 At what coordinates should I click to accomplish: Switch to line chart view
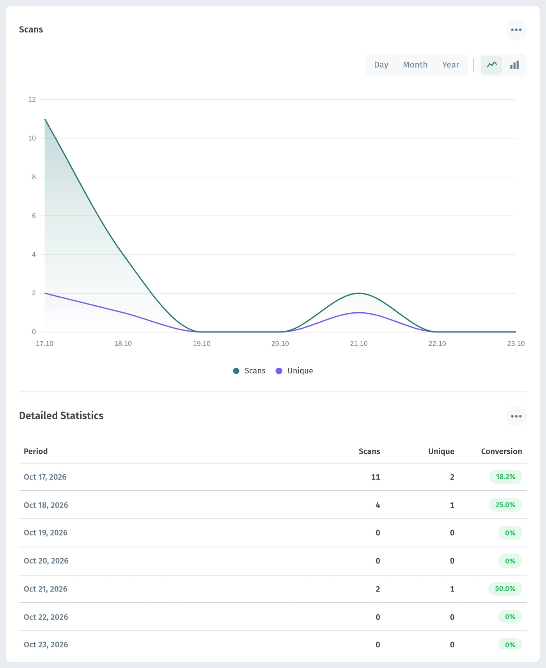click(x=491, y=65)
